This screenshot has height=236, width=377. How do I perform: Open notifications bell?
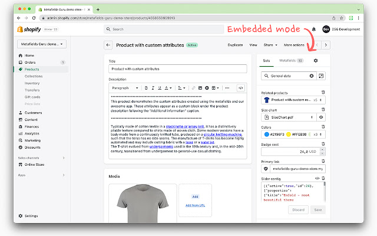314,29
